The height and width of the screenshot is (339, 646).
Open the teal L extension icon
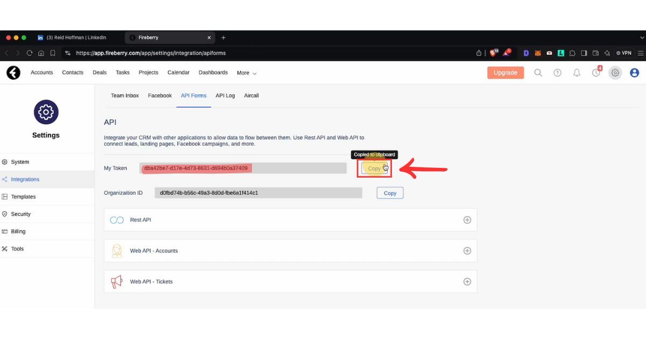pos(560,53)
